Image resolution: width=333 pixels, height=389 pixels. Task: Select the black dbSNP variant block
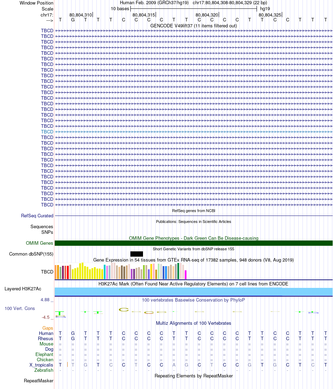[136, 254]
